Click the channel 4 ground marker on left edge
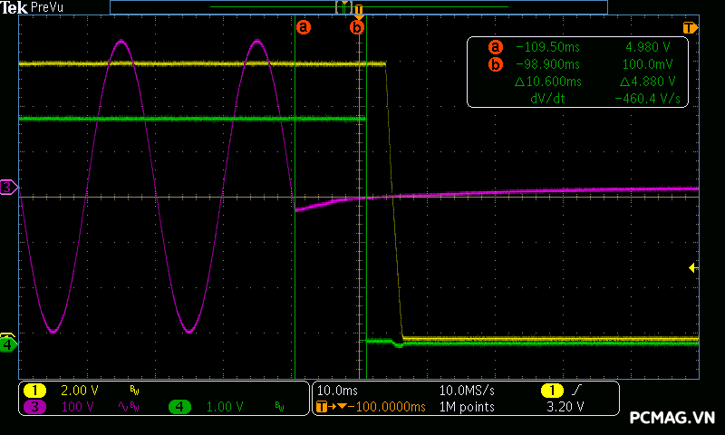 pyautogui.click(x=8, y=345)
